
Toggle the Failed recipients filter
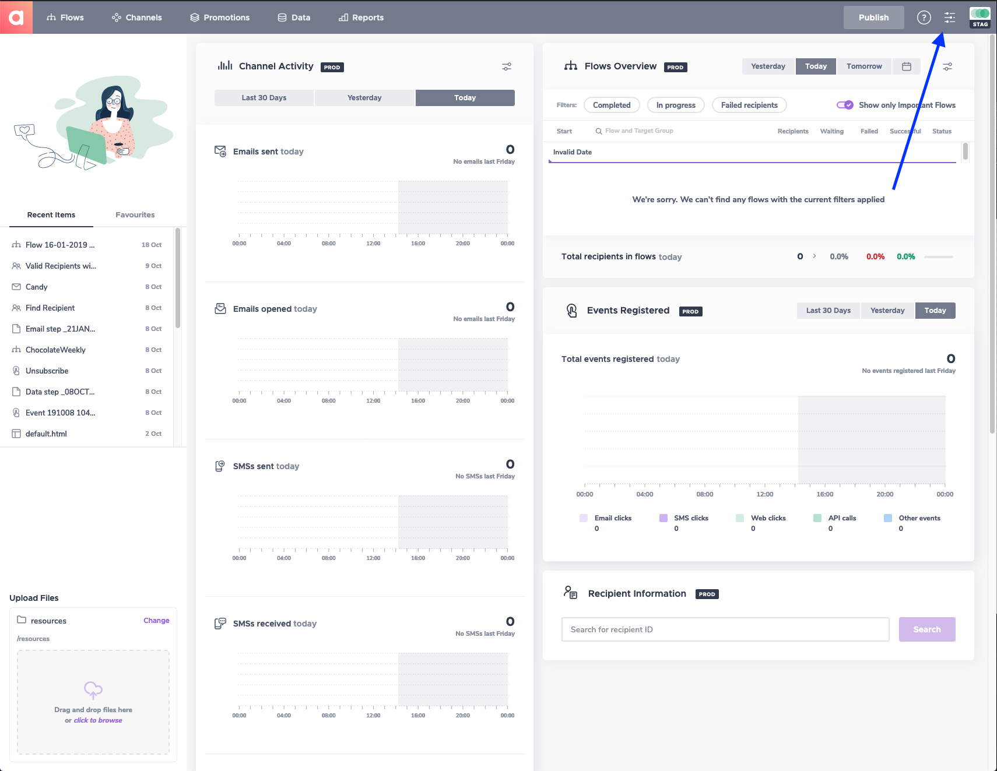coord(749,105)
